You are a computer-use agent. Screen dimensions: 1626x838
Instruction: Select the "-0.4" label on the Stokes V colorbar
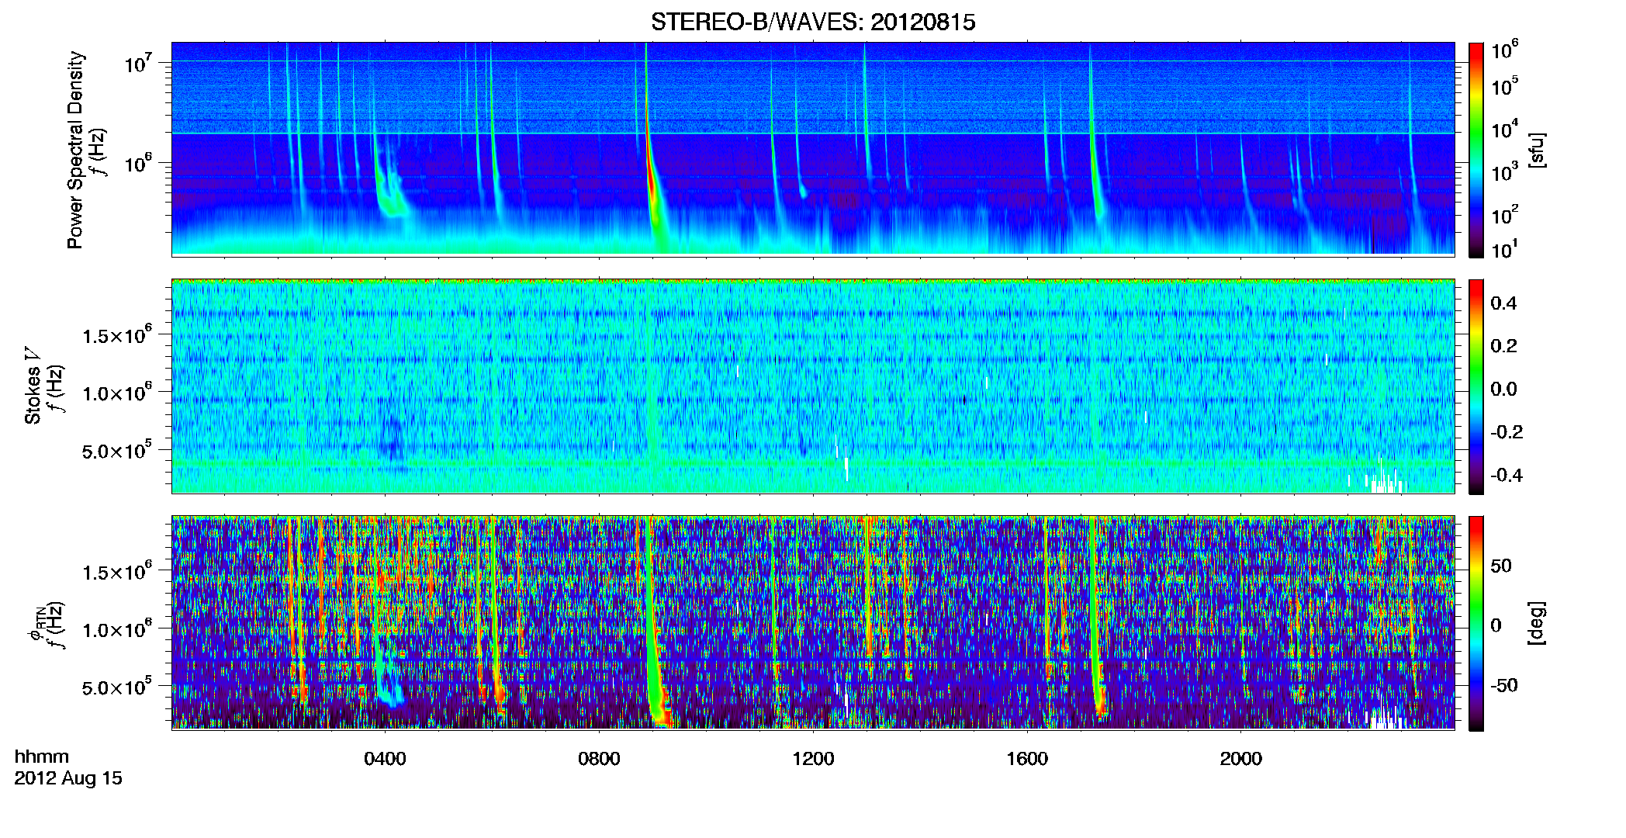click(1507, 475)
